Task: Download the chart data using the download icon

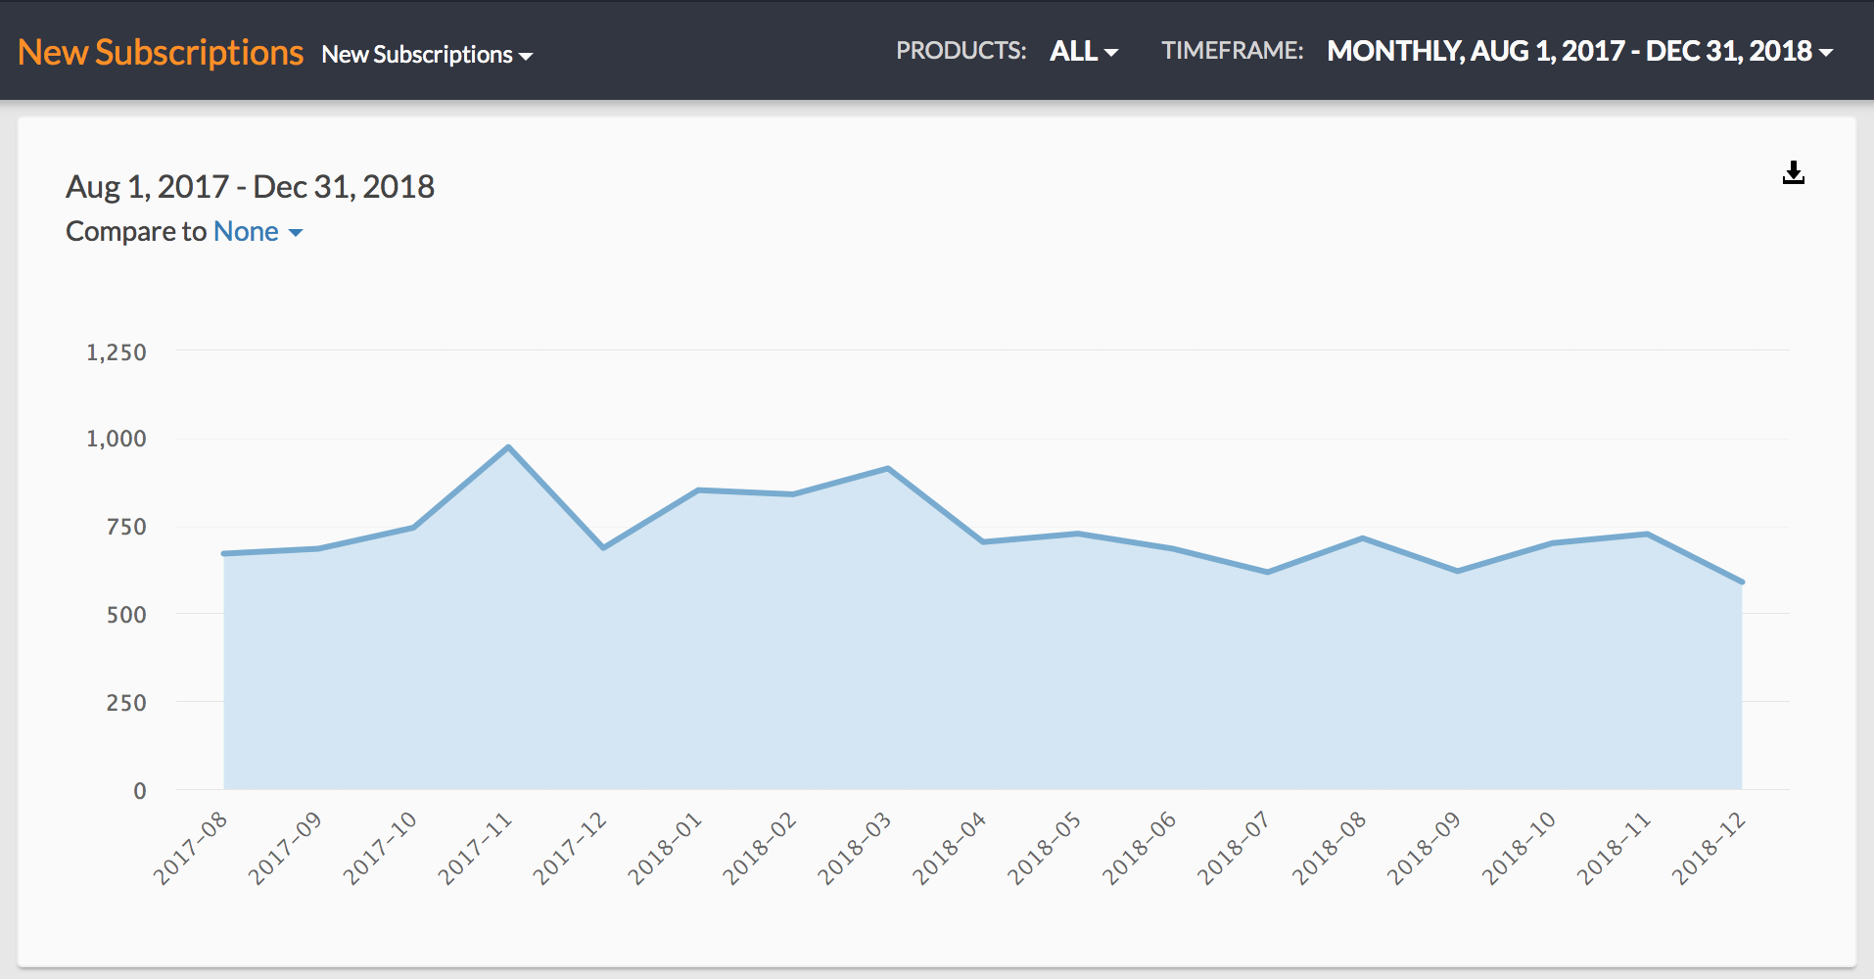Action: click(1793, 173)
